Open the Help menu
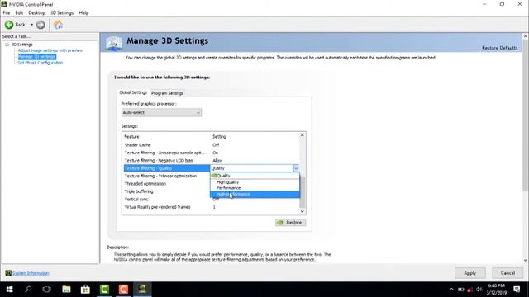Viewport: 529px width, 297px height. click(x=83, y=13)
